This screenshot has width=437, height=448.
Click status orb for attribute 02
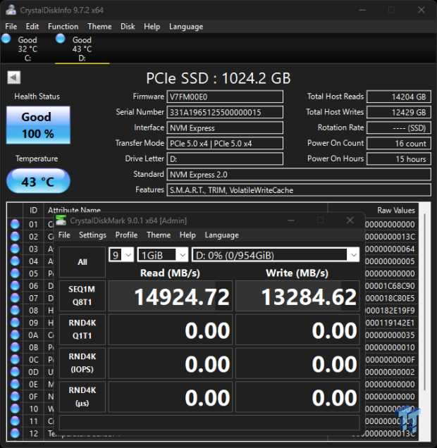(15, 237)
